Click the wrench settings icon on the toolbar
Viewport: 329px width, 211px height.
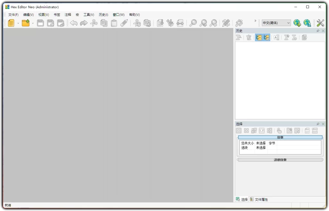coord(320,23)
